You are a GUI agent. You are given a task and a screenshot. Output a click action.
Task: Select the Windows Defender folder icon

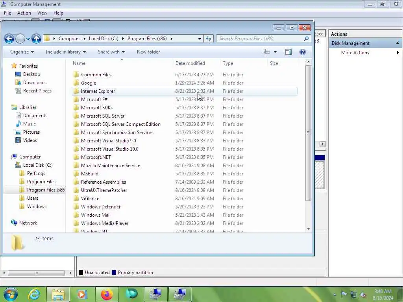(76, 207)
